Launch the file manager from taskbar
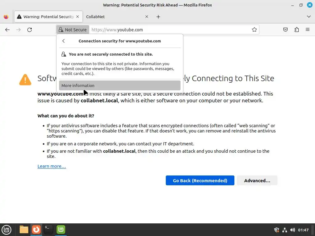 tap(24, 230)
